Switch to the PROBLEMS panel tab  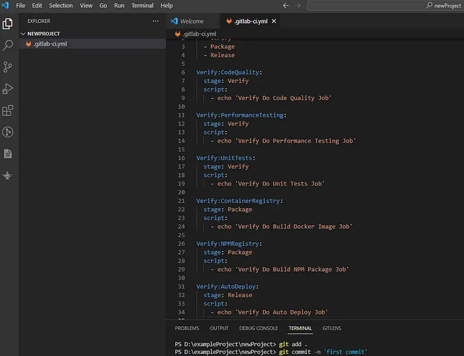pyautogui.click(x=187, y=328)
